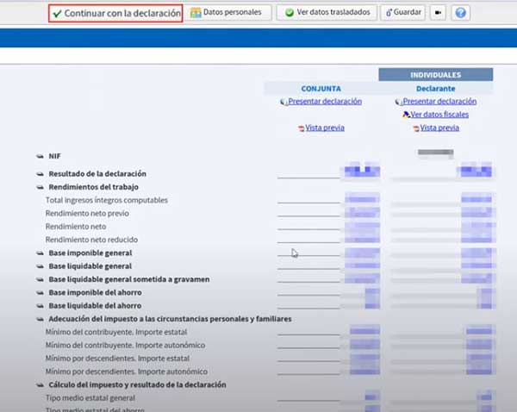This screenshot has width=517, height=412.
Task: Select Rendimientos del trabajo label
Action: (x=94, y=187)
